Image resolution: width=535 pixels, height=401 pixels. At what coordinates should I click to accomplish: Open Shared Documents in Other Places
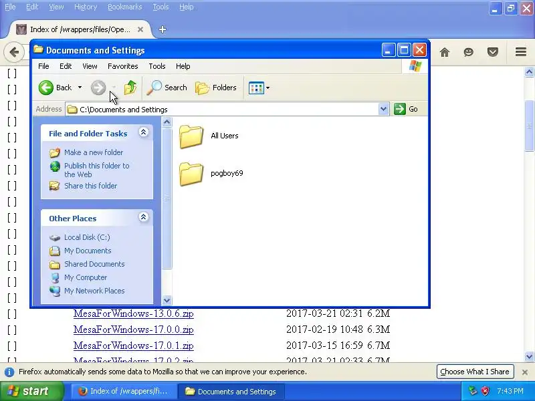tap(94, 264)
